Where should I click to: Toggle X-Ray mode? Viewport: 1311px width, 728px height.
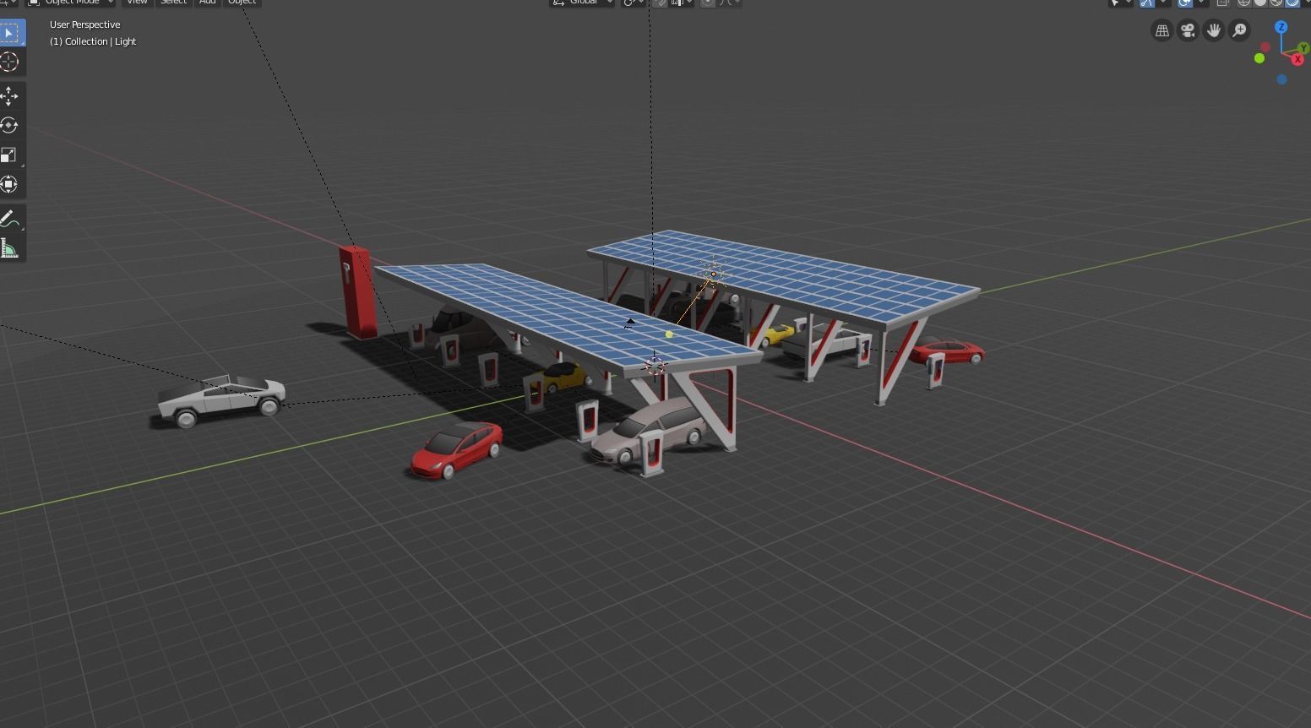click(x=1223, y=3)
